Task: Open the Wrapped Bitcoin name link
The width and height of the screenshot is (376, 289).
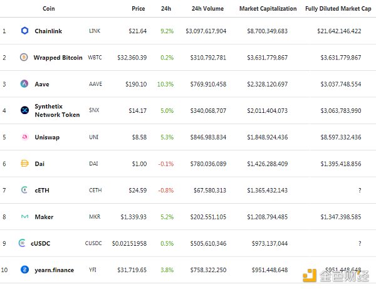Action: (58, 58)
